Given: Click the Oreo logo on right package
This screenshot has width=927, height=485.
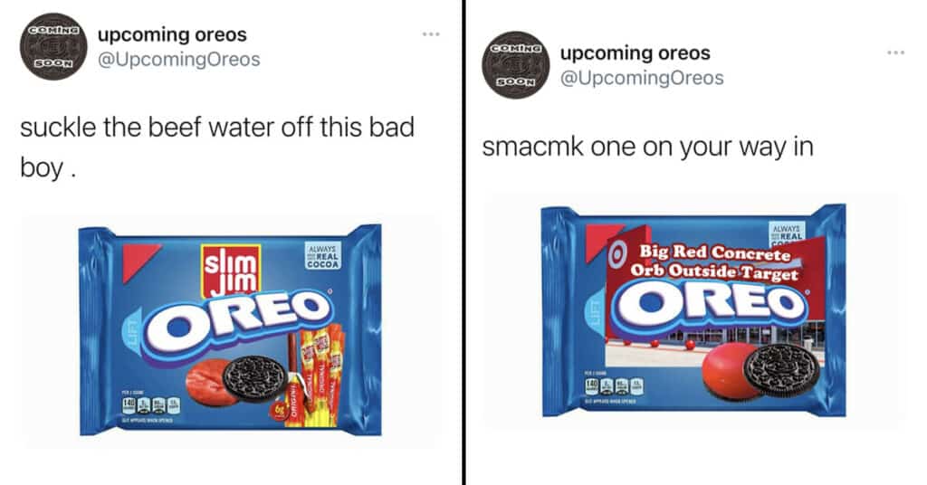Looking at the screenshot, I should (710, 303).
